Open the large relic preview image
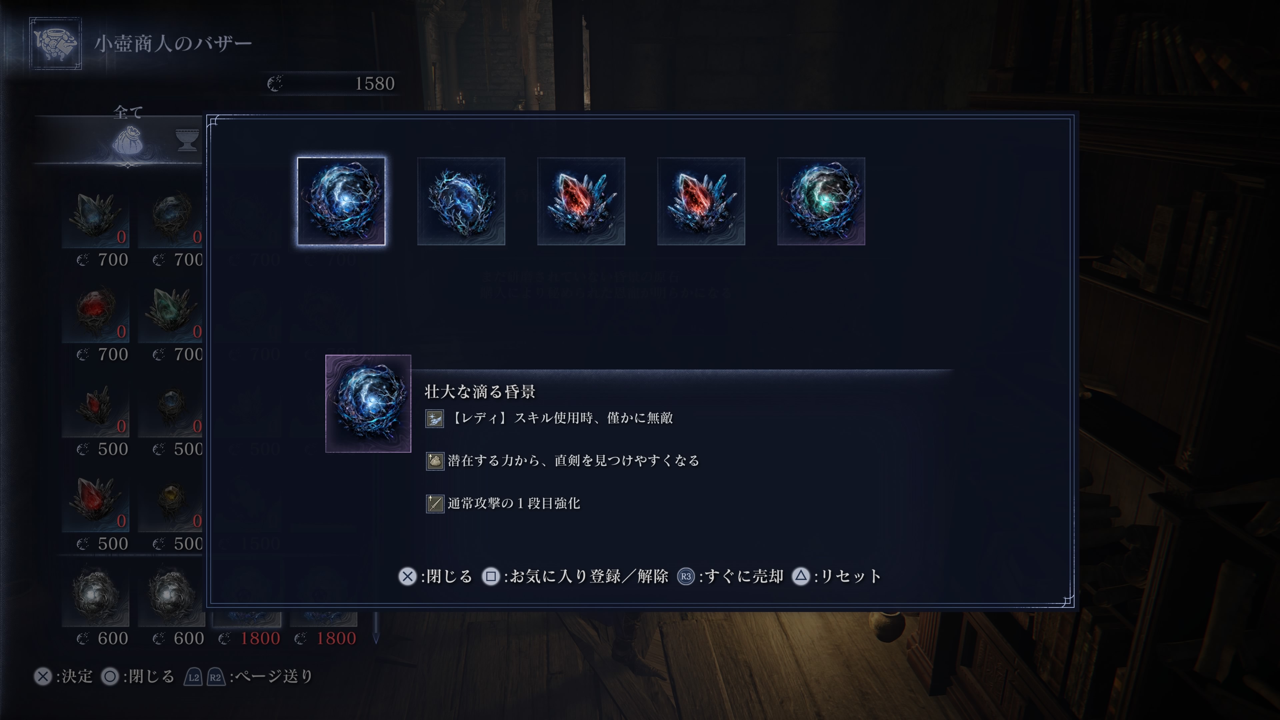This screenshot has width=1280, height=720. point(368,403)
